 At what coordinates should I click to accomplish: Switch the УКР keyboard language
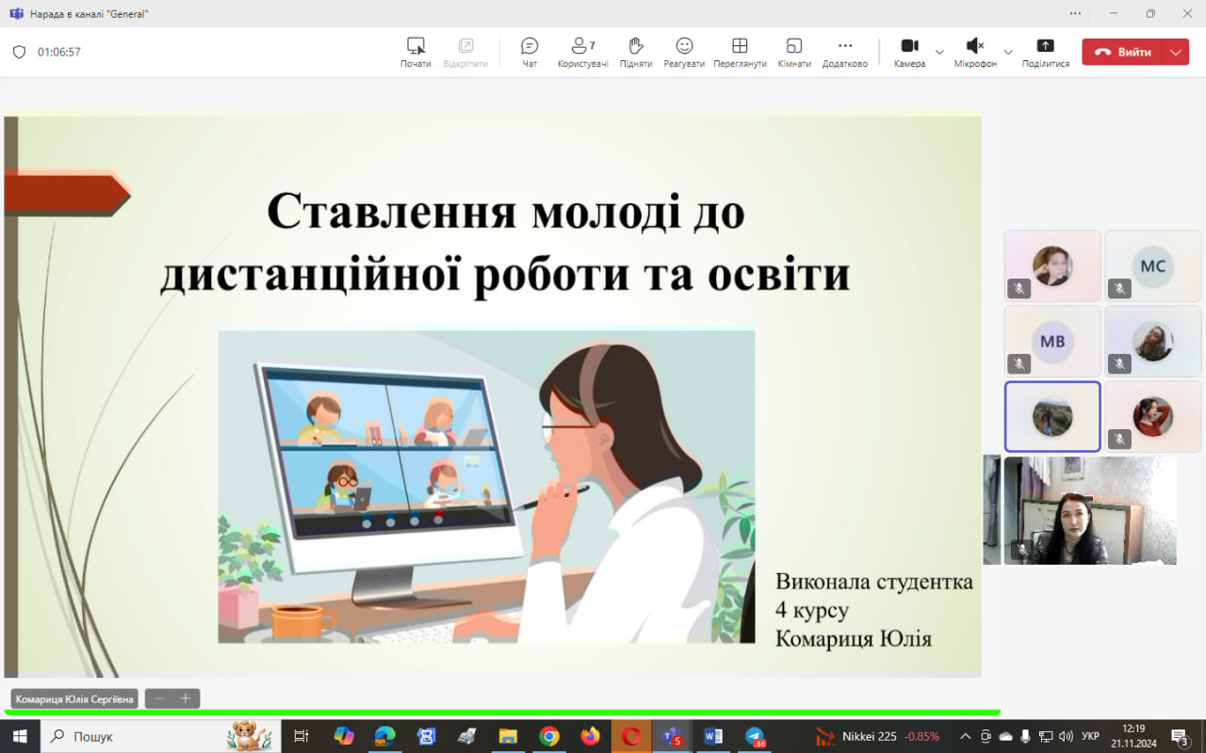(x=1090, y=736)
